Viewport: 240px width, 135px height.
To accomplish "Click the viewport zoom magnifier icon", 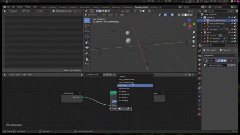I will tap(193, 33).
